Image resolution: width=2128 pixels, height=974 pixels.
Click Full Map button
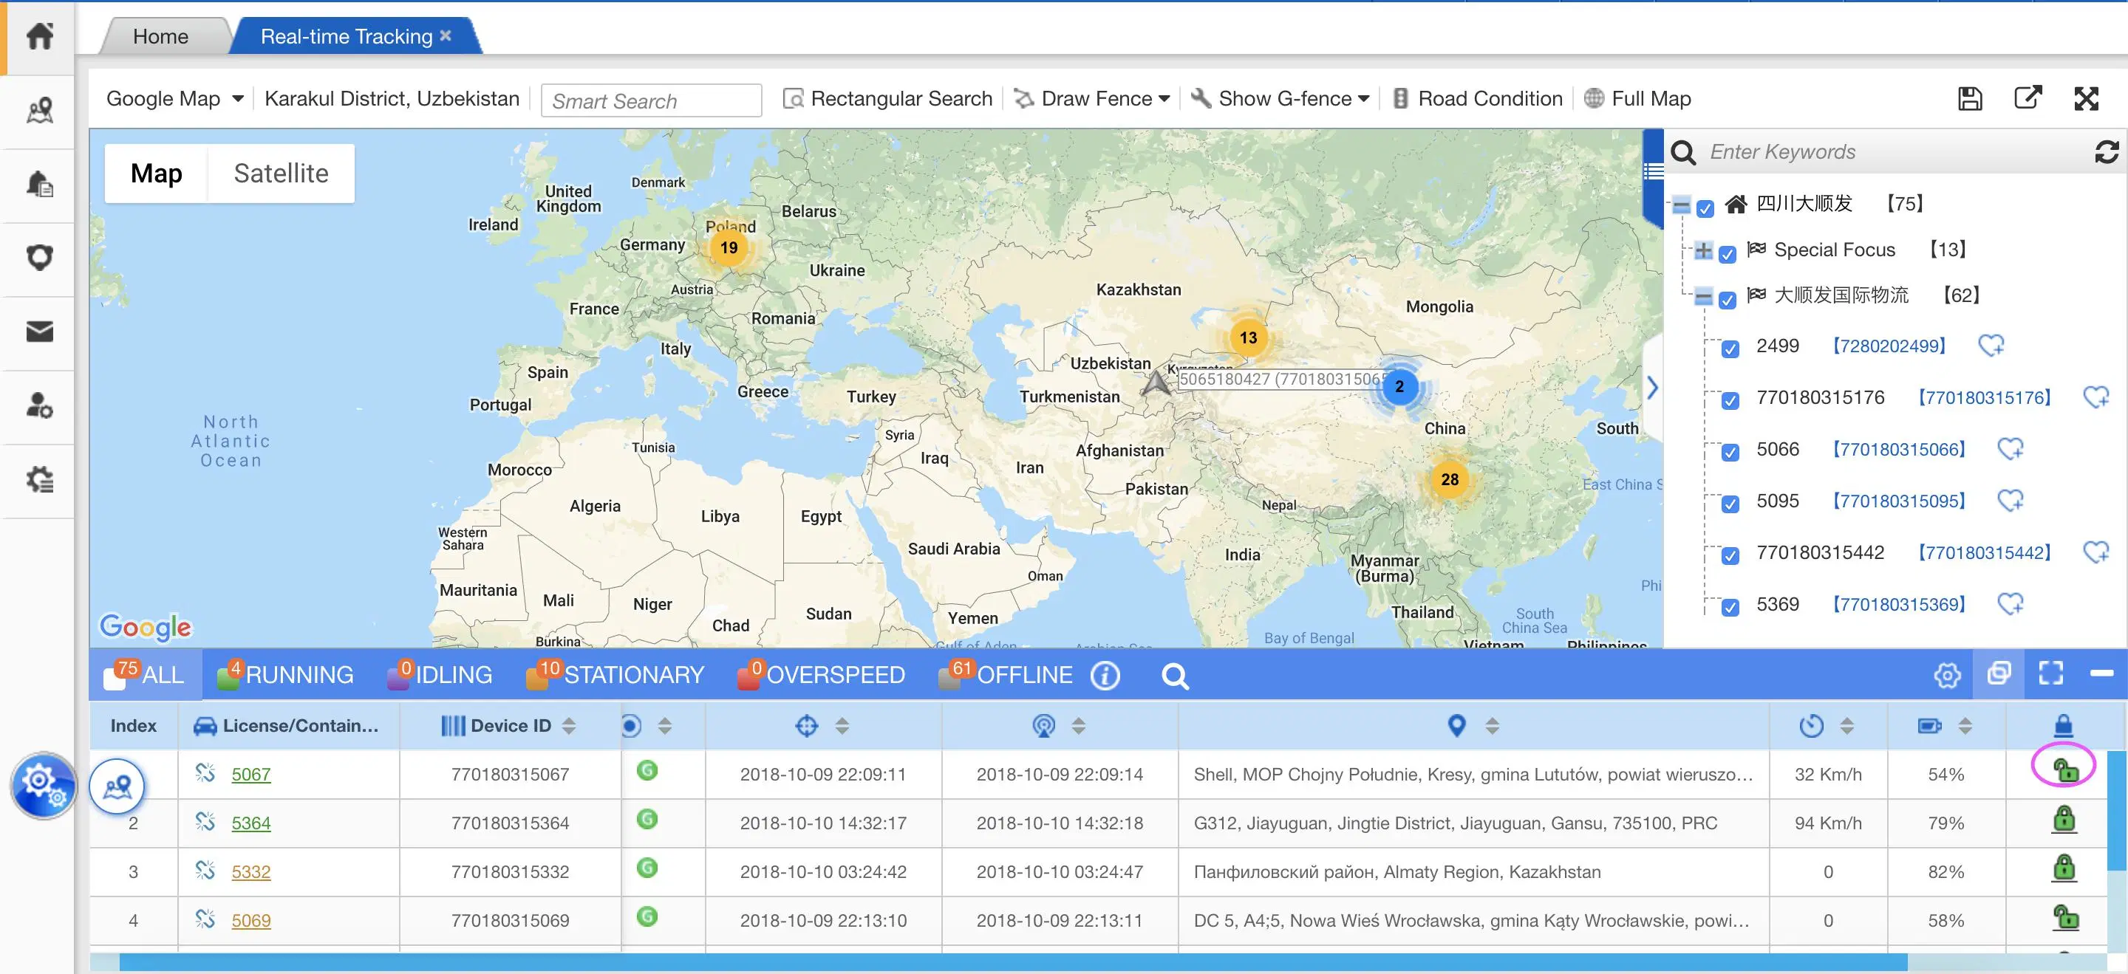(x=1637, y=98)
